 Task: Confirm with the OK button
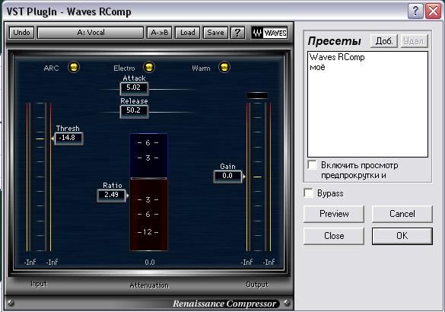click(402, 236)
